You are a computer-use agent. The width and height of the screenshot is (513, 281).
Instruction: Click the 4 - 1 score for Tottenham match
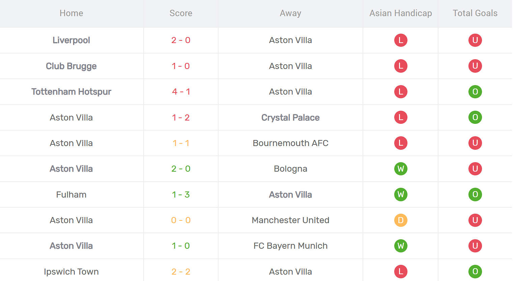(x=181, y=92)
